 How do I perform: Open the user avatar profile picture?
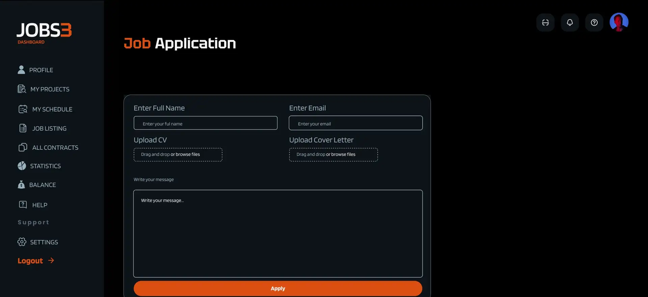[619, 22]
